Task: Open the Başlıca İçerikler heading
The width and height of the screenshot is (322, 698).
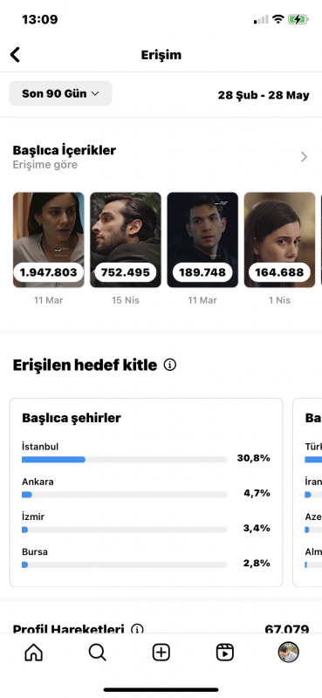Action: pyautogui.click(x=64, y=150)
